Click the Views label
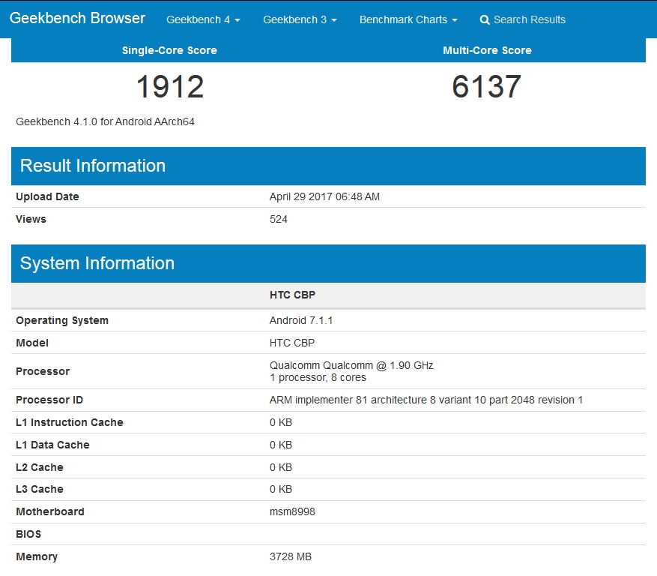Image resolution: width=657 pixels, height=576 pixels. (x=31, y=219)
